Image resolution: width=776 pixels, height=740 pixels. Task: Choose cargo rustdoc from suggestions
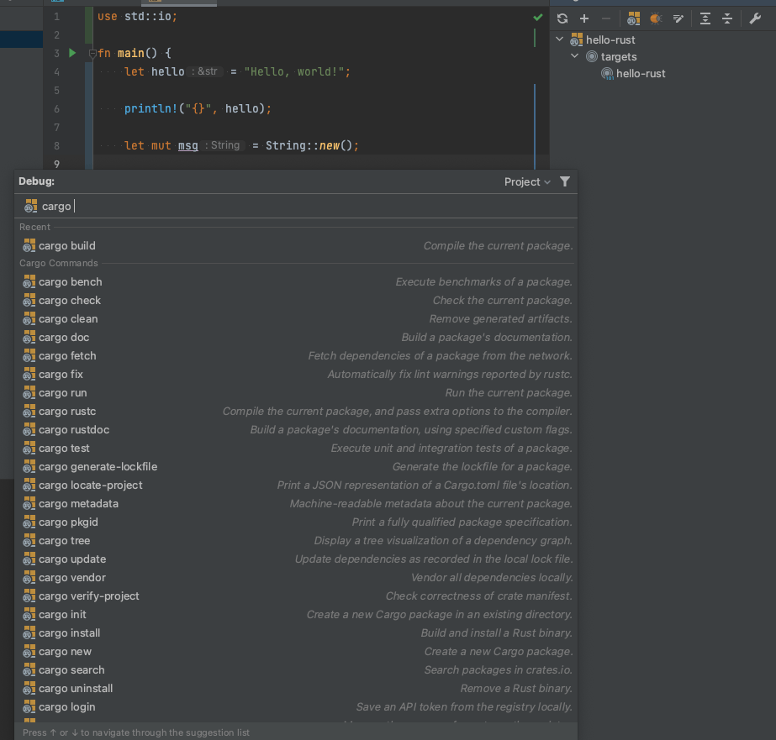tap(296, 429)
